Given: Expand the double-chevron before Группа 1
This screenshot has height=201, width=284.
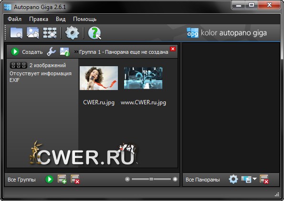Looking at the screenshot, I should point(76,52).
